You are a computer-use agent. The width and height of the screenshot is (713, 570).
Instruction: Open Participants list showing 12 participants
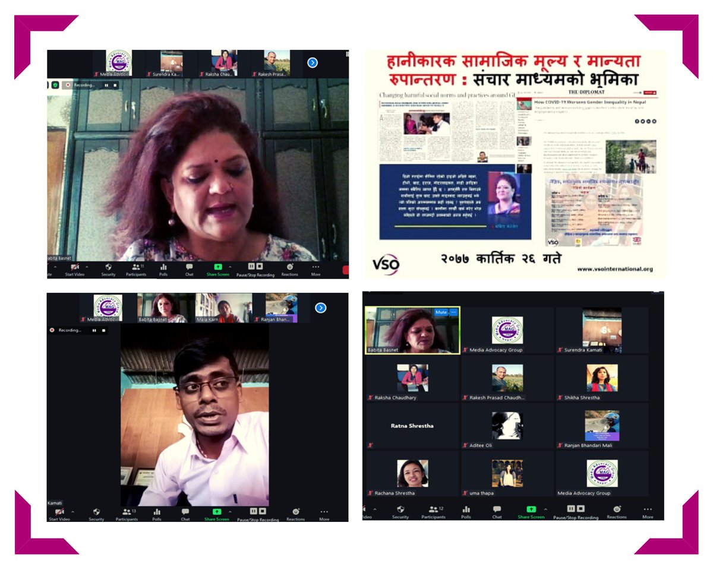click(x=433, y=513)
